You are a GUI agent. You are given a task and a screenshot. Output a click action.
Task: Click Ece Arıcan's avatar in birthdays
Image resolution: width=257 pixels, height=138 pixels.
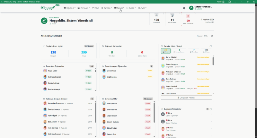pyautogui.click(x=45, y=122)
